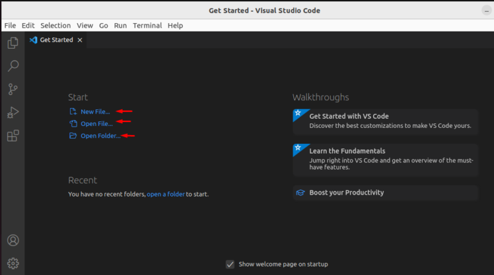
Task: Open the Go menu
Action: click(104, 26)
